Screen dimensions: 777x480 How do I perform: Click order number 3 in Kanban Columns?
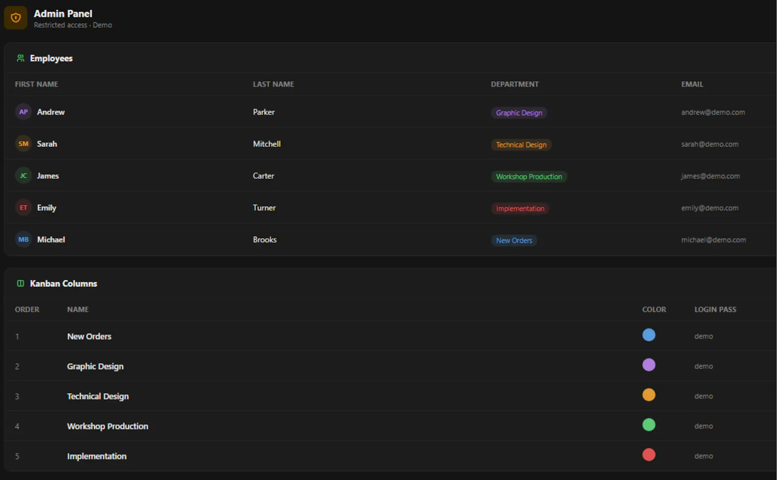tap(17, 397)
